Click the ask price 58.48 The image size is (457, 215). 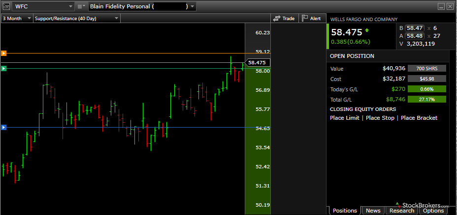(x=414, y=36)
